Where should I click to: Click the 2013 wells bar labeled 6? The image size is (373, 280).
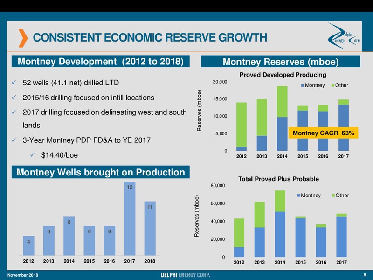point(49,241)
